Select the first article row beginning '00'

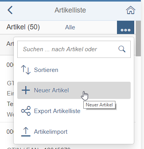click(7, 89)
